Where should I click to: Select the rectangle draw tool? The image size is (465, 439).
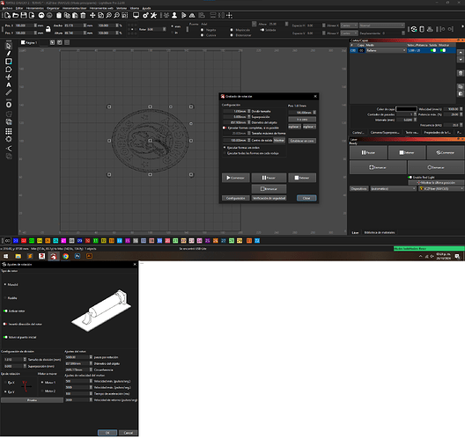click(9, 62)
